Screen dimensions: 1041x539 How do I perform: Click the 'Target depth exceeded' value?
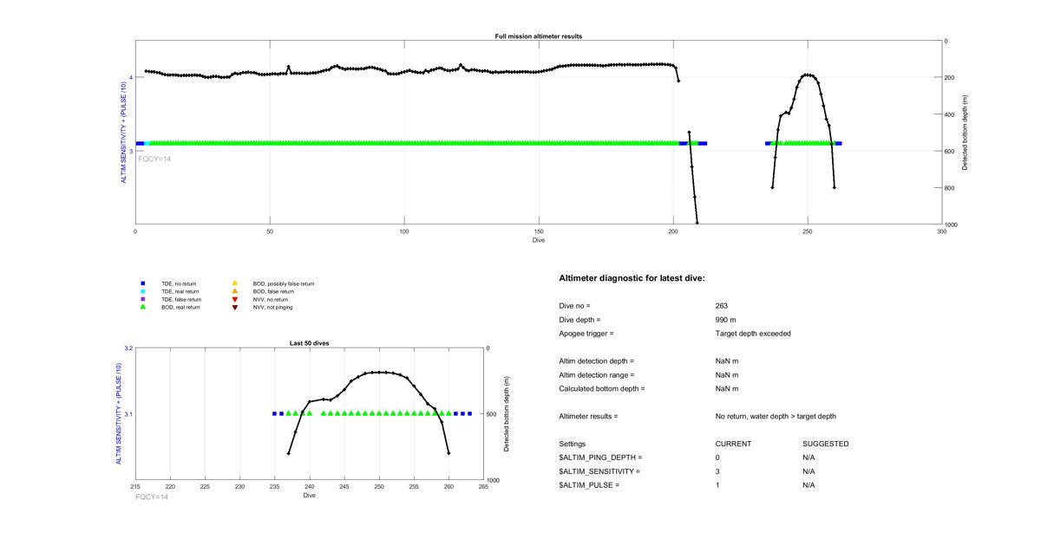pos(753,334)
